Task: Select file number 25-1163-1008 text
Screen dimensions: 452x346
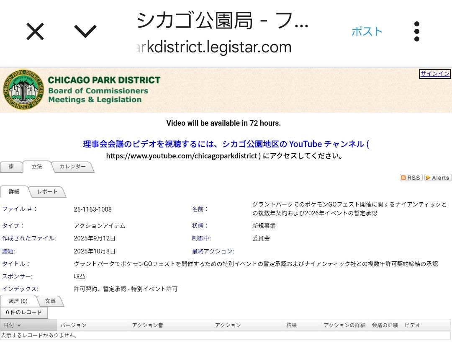Action: (92, 209)
